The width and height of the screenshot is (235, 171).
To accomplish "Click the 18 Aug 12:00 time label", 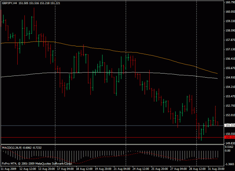I will pos(84,169).
